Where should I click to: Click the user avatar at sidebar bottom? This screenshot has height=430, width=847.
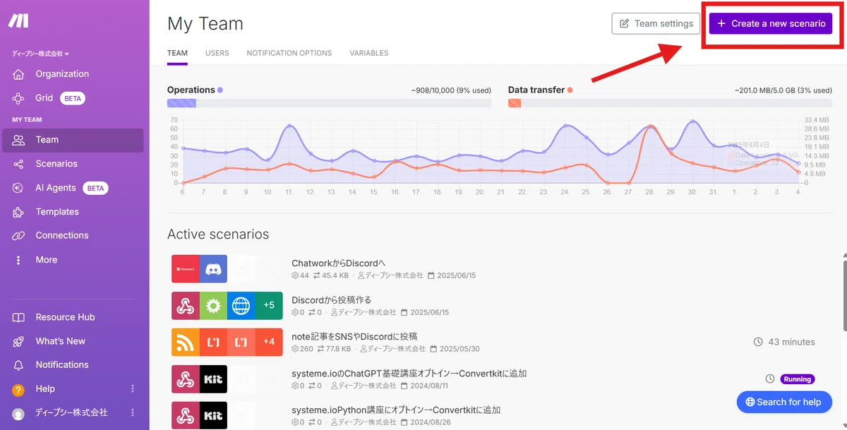pos(19,413)
